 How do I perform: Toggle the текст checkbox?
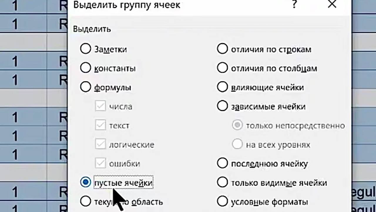(x=100, y=125)
